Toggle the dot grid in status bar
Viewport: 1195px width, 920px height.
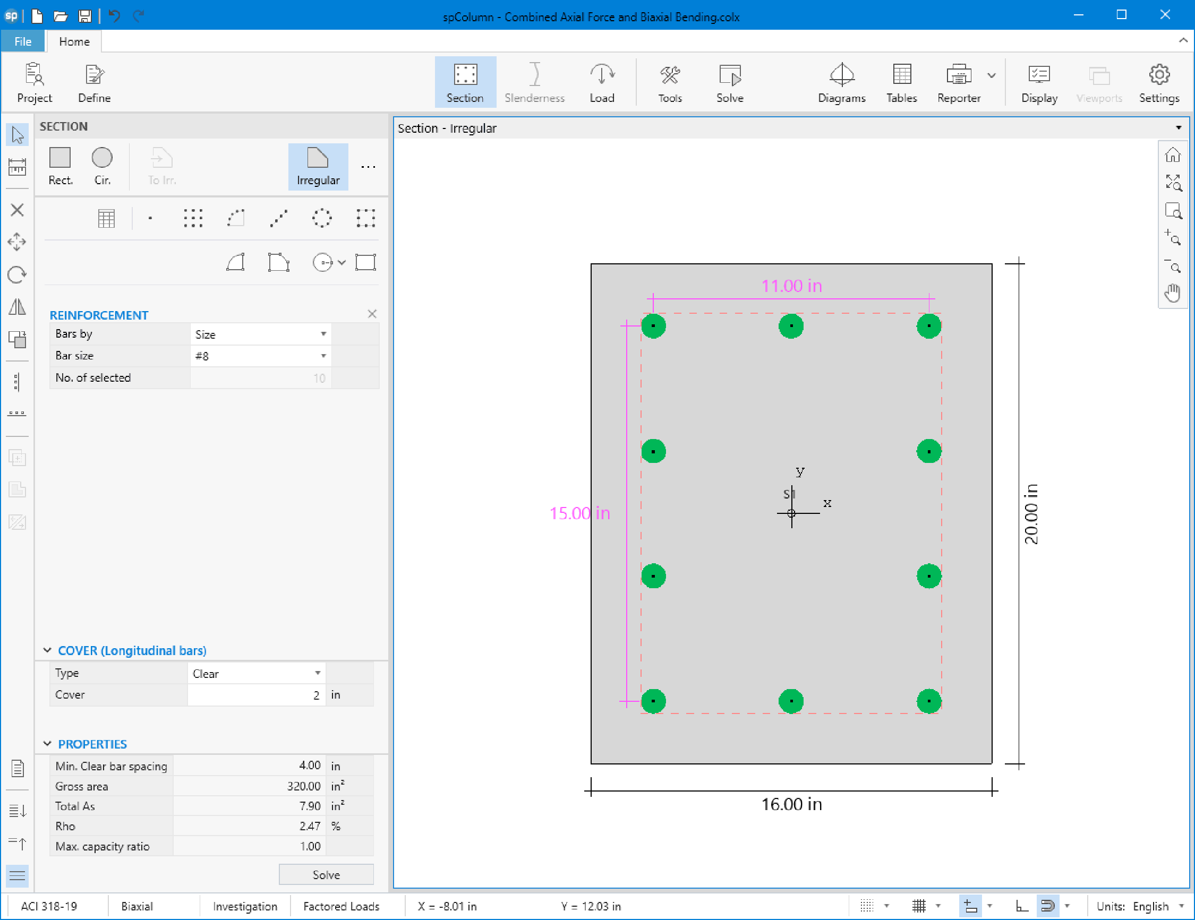(866, 906)
